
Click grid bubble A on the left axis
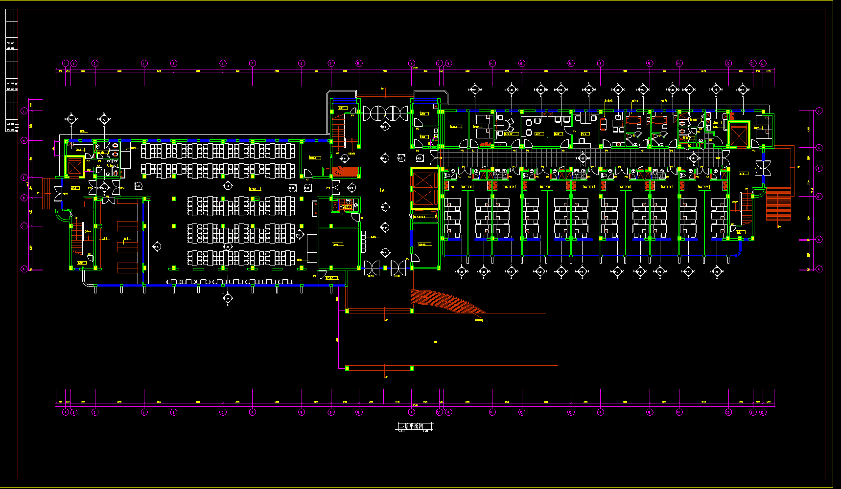pyautogui.click(x=23, y=269)
